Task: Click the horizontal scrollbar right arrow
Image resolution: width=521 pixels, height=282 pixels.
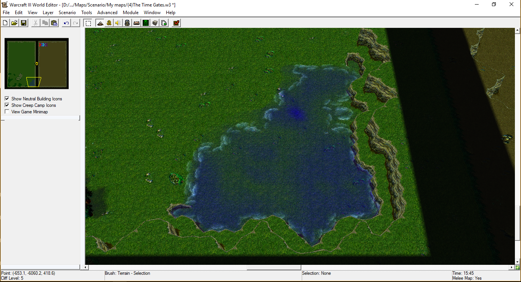Action: pos(512,267)
